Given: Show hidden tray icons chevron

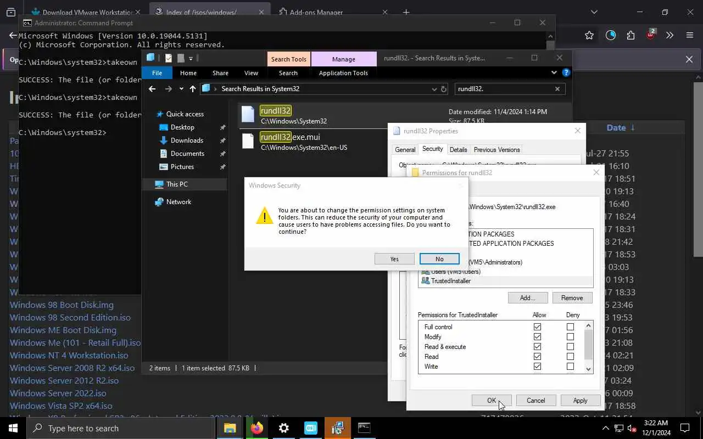Looking at the screenshot, I should 605,428.
